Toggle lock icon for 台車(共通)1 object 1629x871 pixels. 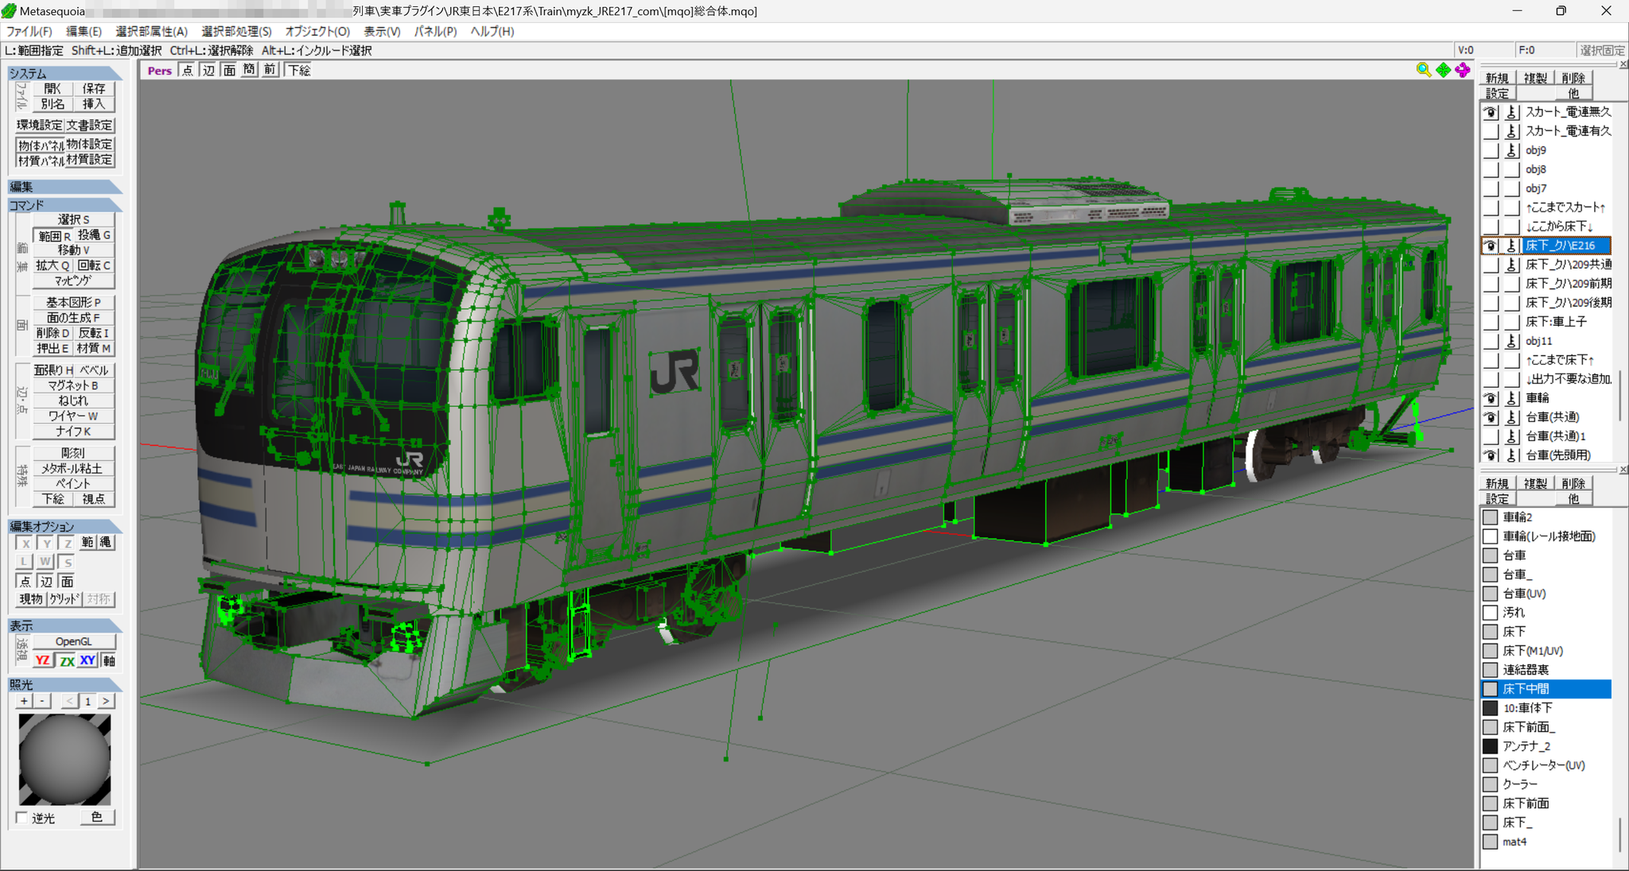[x=1512, y=436]
